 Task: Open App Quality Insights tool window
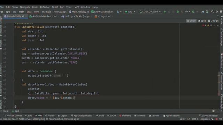[82, 116]
